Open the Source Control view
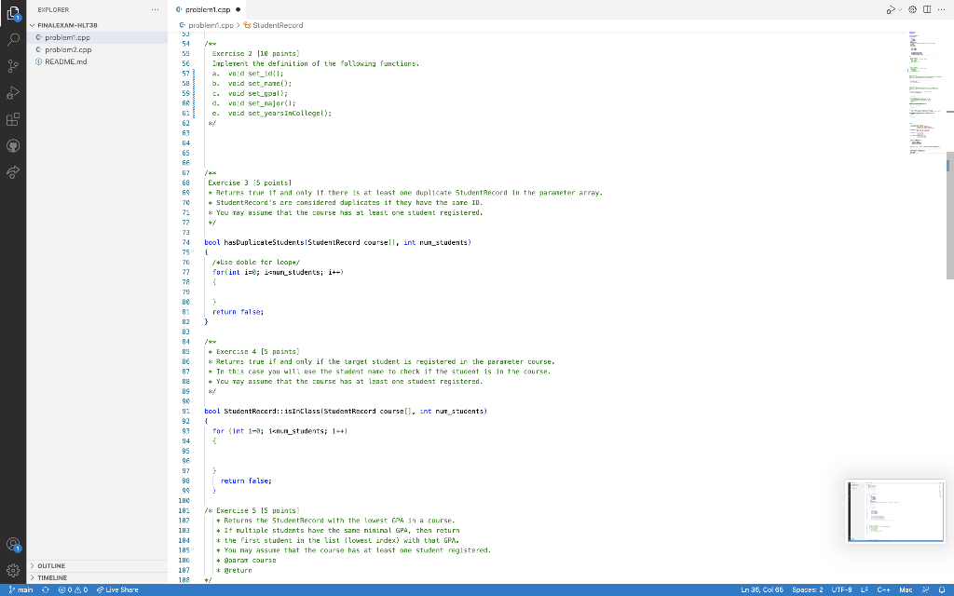 12,66
